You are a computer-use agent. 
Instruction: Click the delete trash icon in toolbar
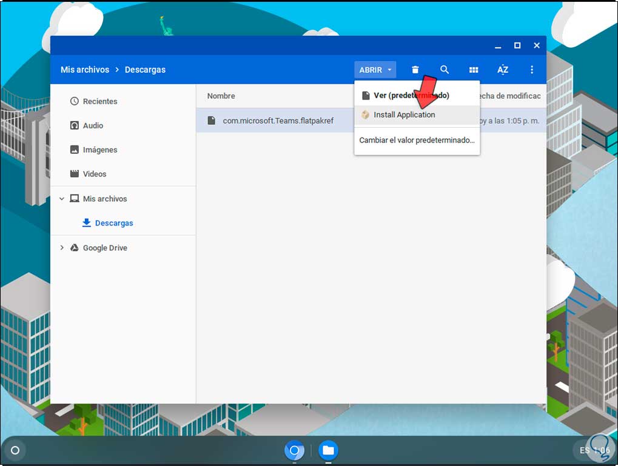pos(415,70)
